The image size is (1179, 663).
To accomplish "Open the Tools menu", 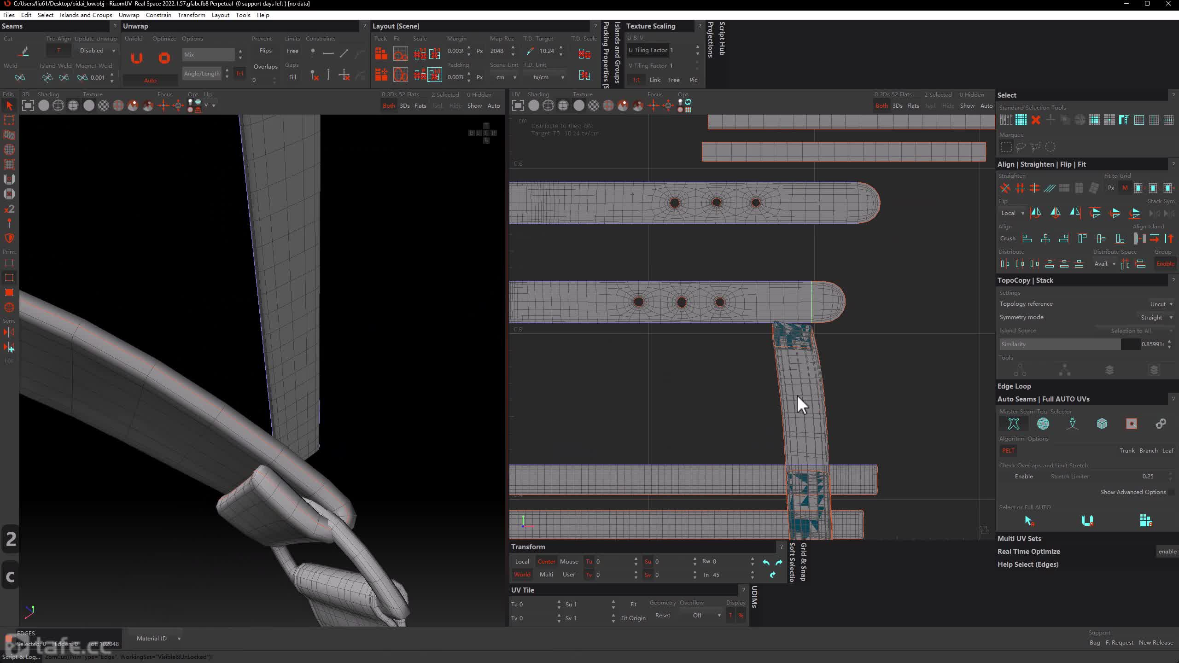I will [243, 15].
